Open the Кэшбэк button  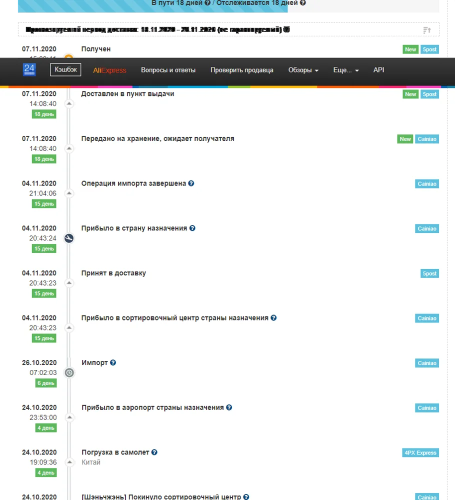65,69
